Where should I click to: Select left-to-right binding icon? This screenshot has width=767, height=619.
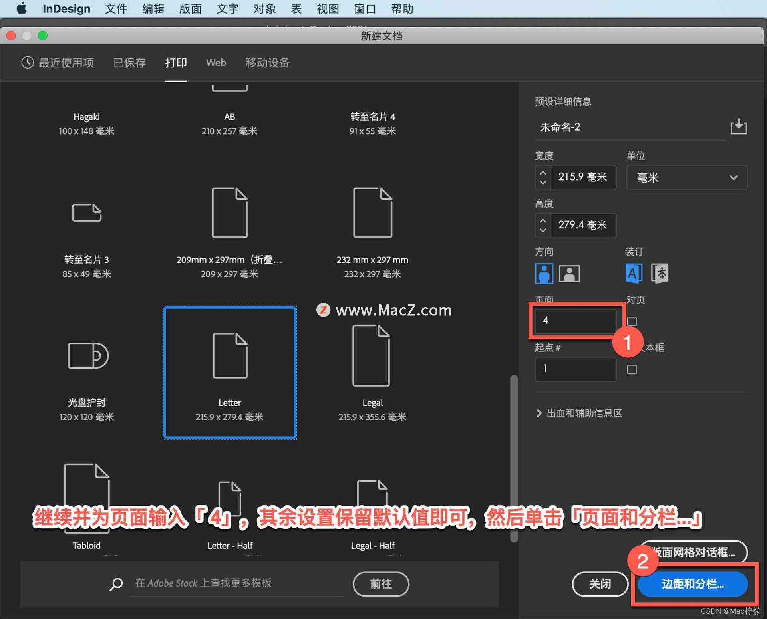pos(632,273)
